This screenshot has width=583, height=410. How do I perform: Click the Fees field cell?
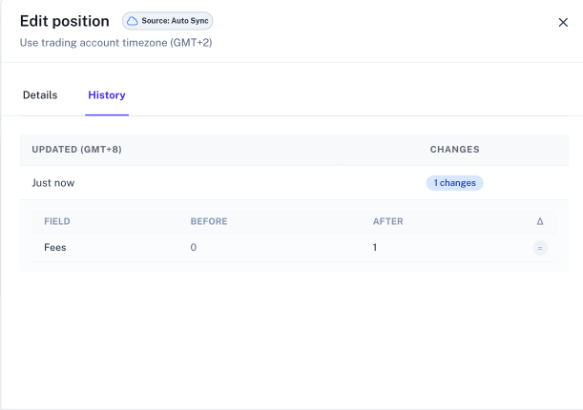coord(55,247)
